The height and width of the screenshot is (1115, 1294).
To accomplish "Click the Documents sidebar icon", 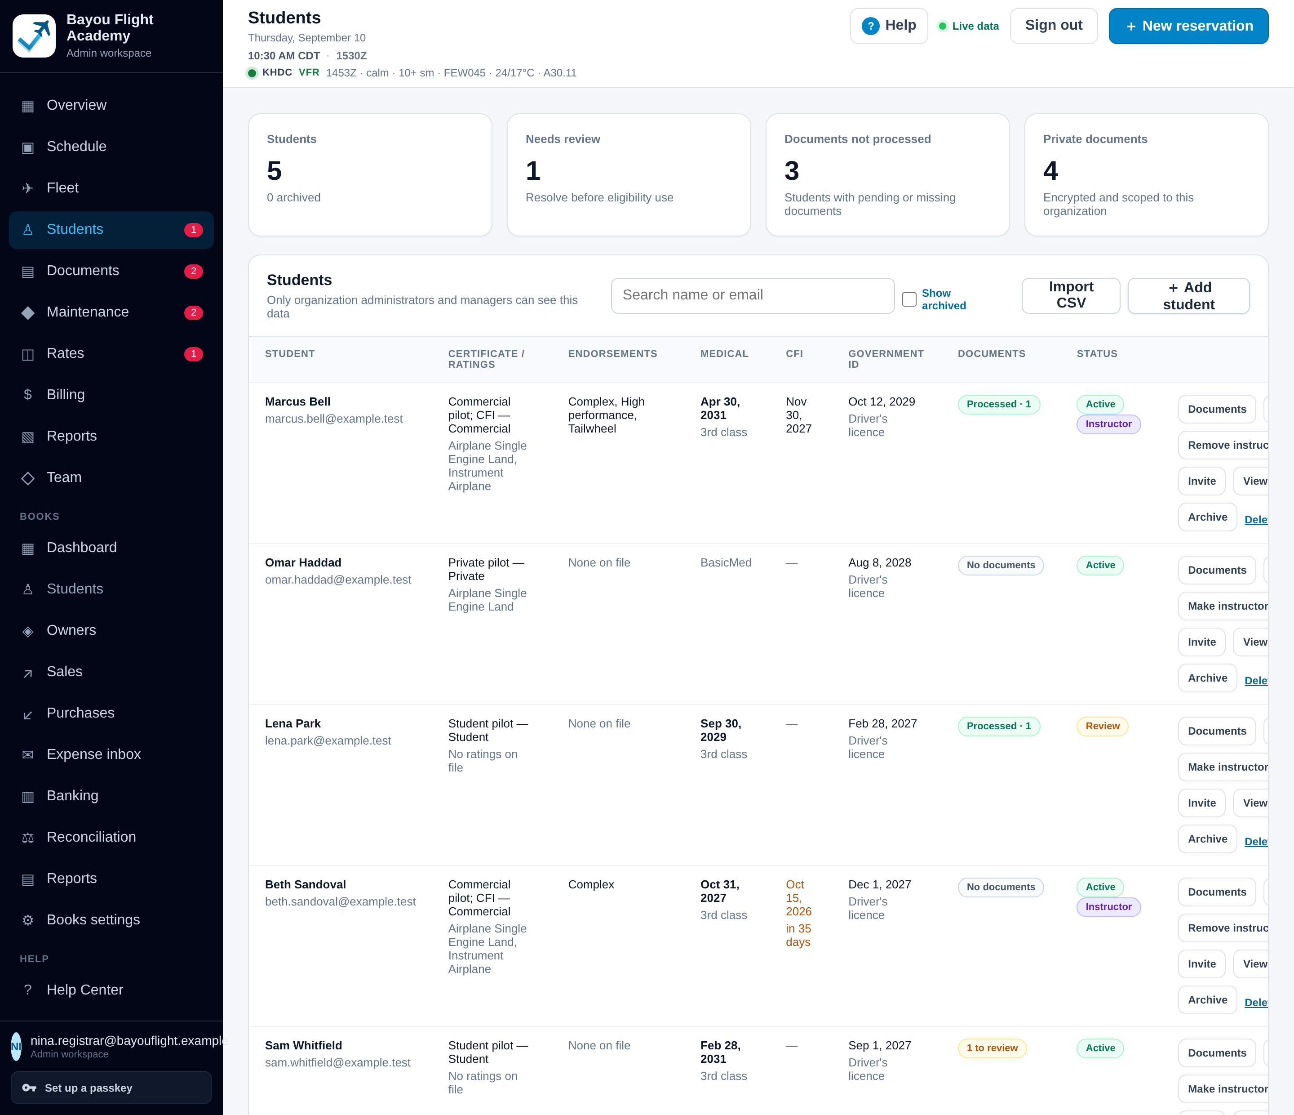I will (x=27, y=271).
